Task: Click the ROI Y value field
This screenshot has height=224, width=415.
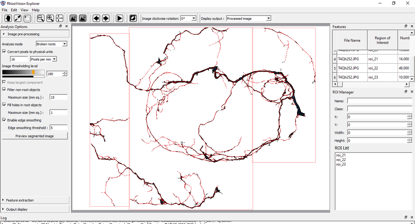Action: coord(377,125)
